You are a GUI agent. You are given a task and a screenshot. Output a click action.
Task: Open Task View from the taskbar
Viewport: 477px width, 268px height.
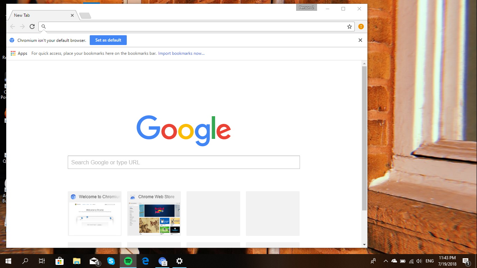pyautogui.click(x=42, y=261)
